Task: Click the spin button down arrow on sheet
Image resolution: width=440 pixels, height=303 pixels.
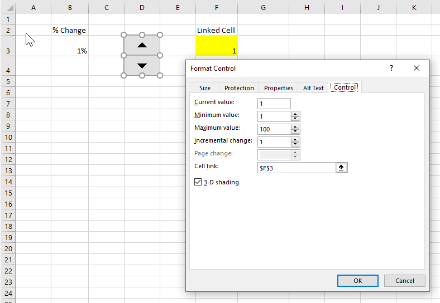Action: [x=142, y=66]
